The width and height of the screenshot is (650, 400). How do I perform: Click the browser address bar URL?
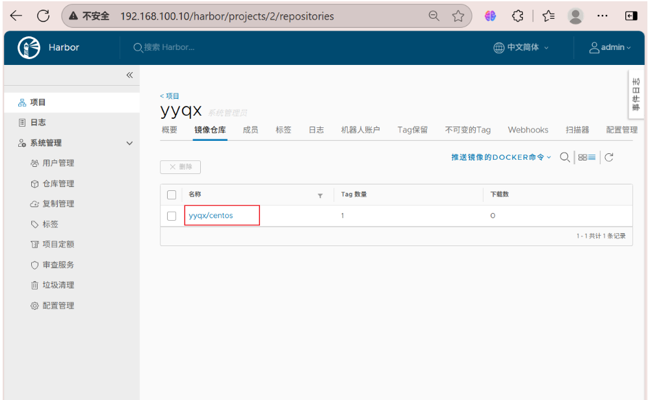[x=227, y=16]
